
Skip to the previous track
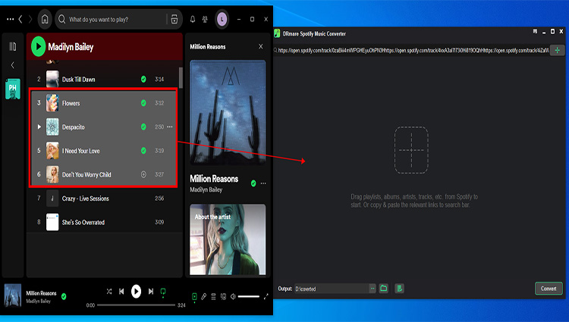click(121, 291)
